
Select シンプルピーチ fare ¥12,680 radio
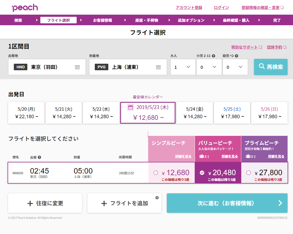(156, 173)
